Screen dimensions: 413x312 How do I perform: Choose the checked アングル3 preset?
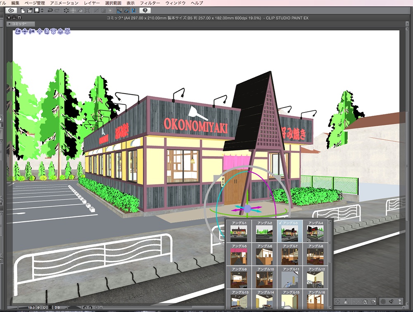point(290,231)
